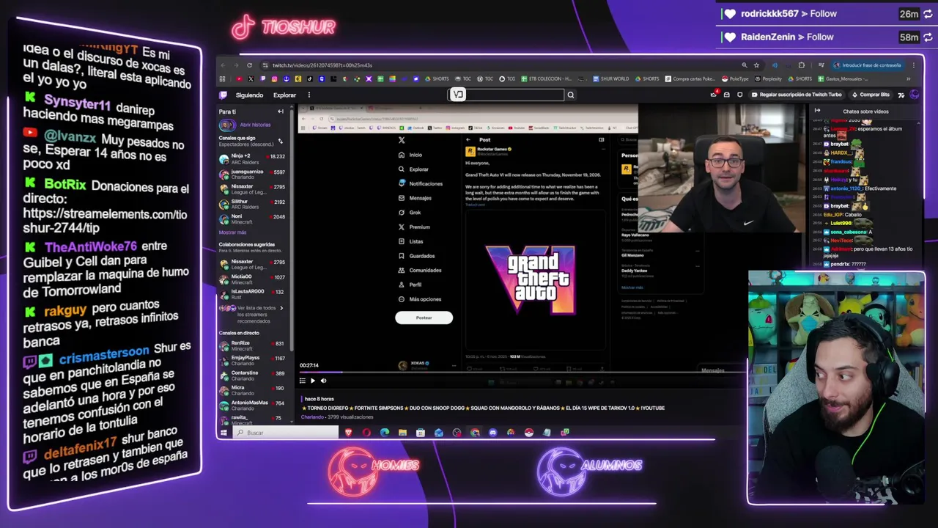Click the Twitch user avatar icon
This screenshot has height=528, width=938.
click(914, 95)
